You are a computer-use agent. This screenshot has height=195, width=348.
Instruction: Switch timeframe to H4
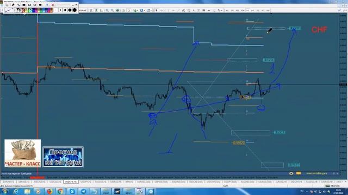[x=252, y=10]
